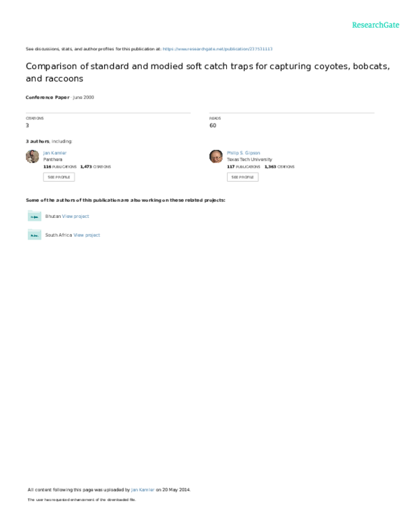Click Jan Kamler's profile photo
The width and height of the screenshot is (419, 512).
coord(32,156)
